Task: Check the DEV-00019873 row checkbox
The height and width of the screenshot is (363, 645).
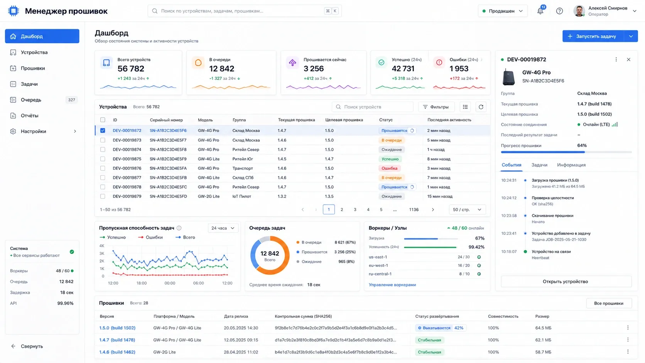Action: (x=103, y=140)
